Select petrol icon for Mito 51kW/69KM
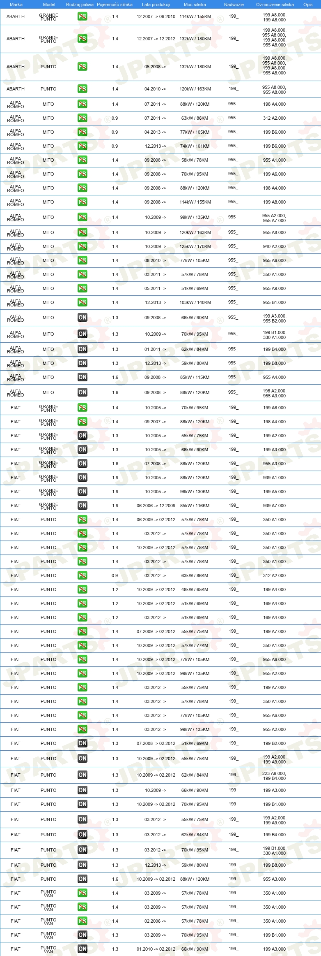This screenshot has height=956, width=321. [x=82, y=288]
